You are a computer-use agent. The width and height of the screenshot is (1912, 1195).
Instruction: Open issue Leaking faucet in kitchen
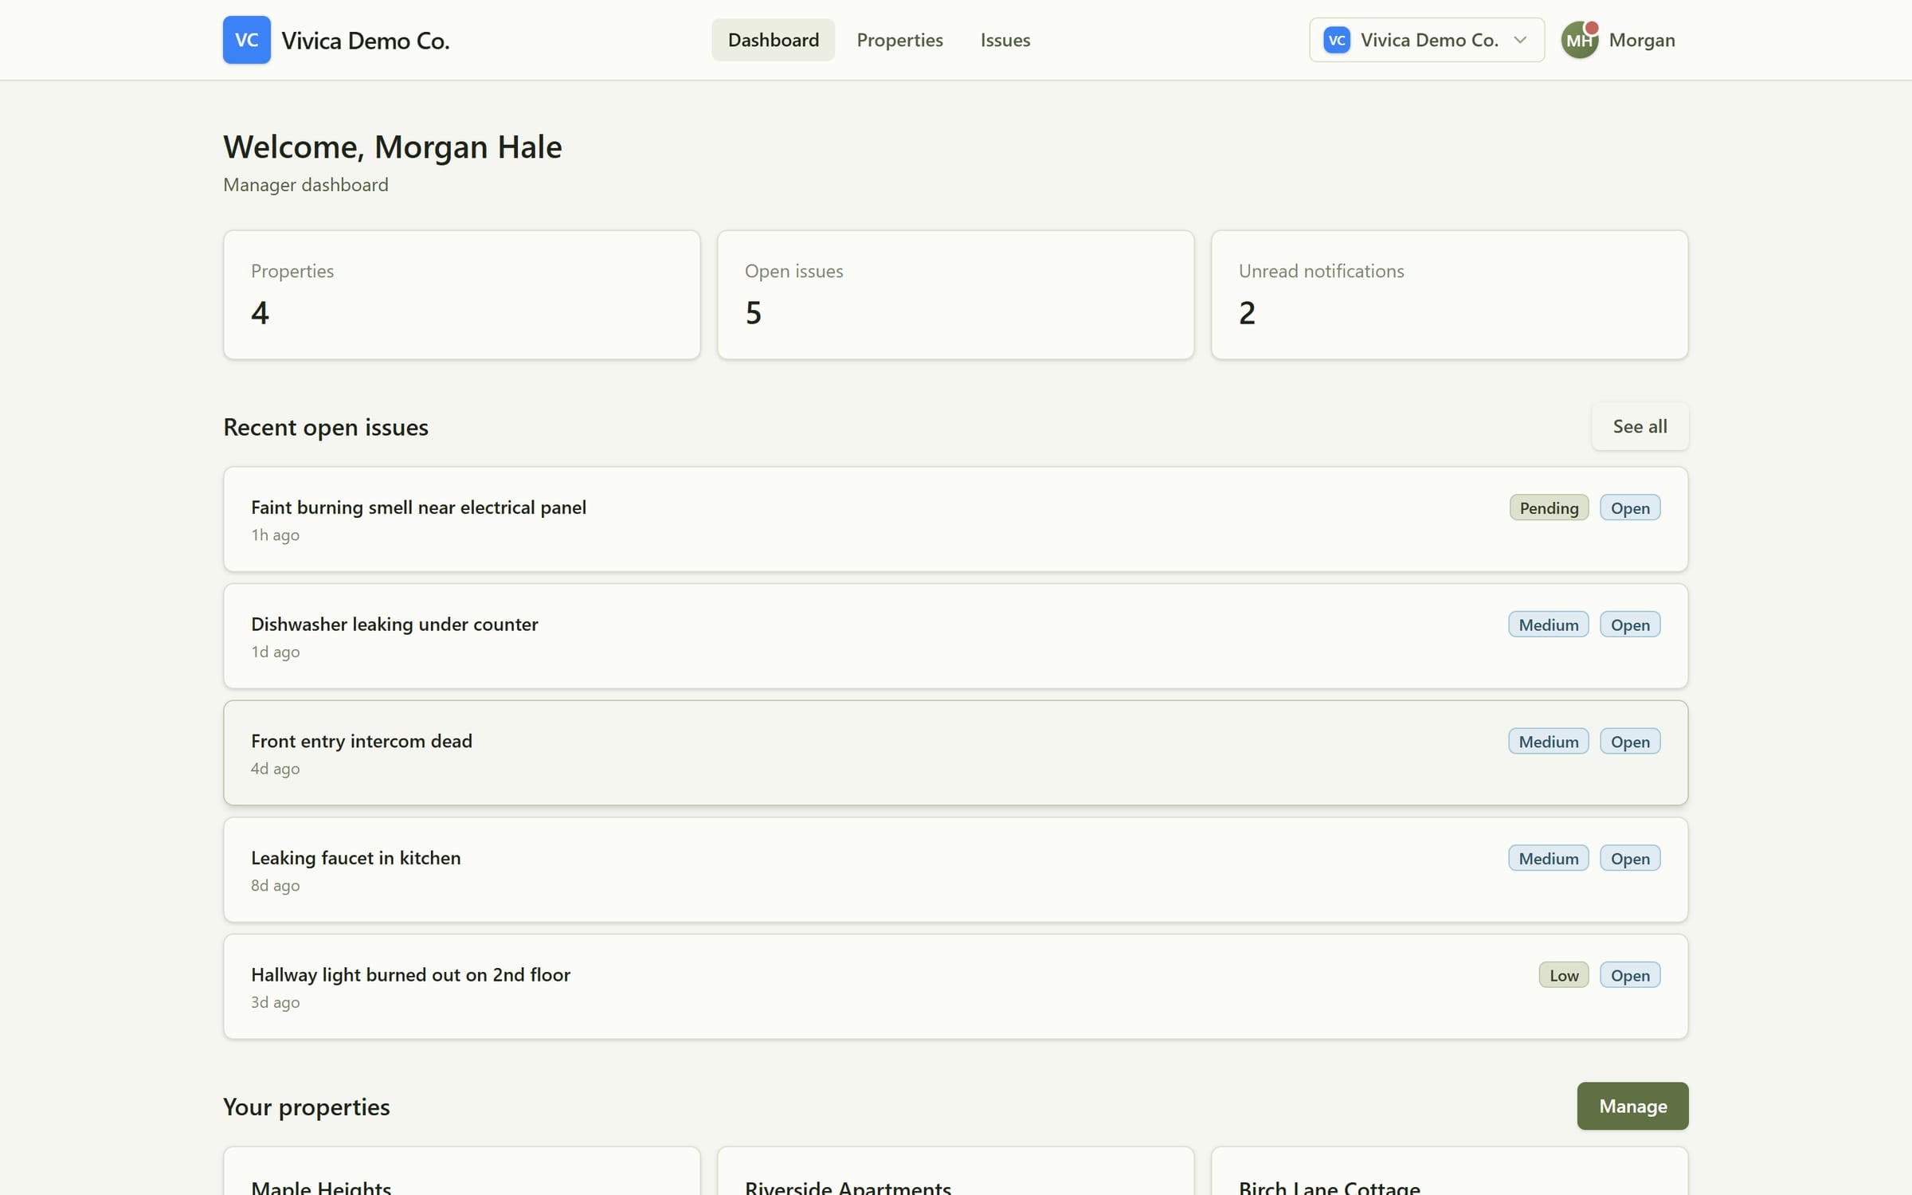point(955,870)
